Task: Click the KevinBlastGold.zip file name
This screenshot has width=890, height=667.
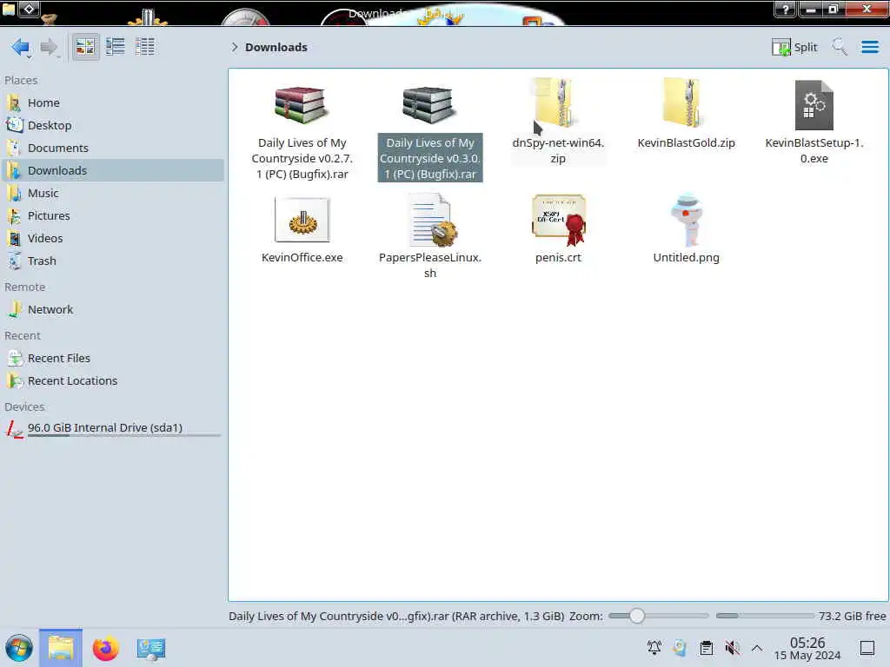Action: click(x=686, y=143)
